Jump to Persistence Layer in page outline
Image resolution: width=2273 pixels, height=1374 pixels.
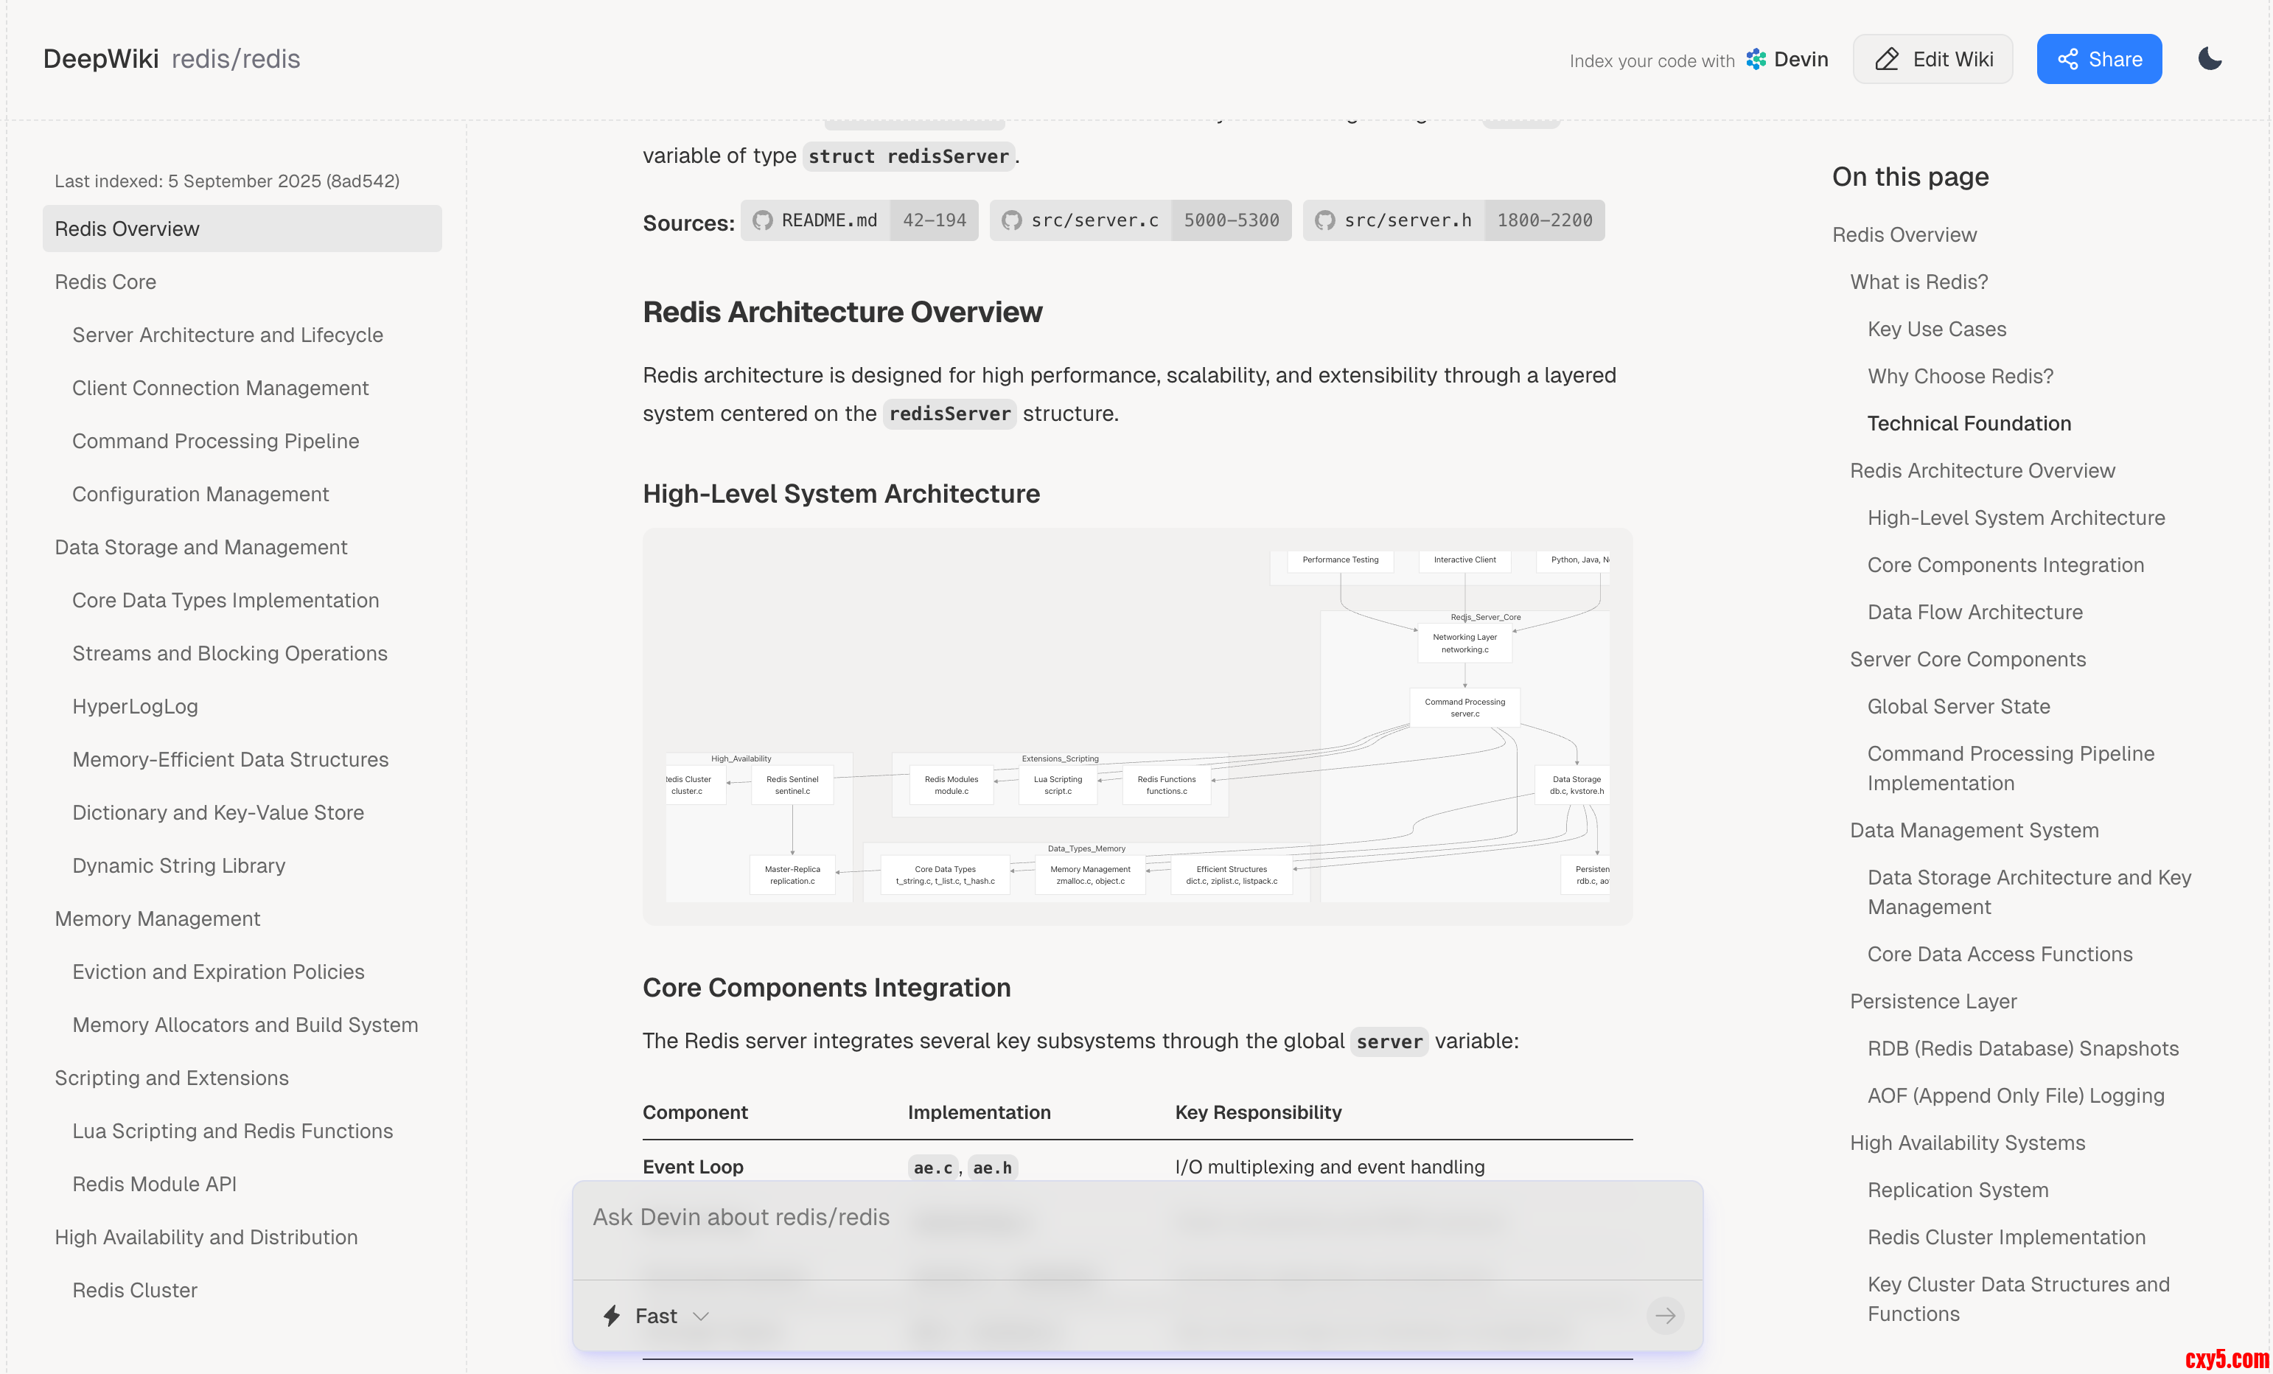pyautogui.click(x=1932, y=1001)
